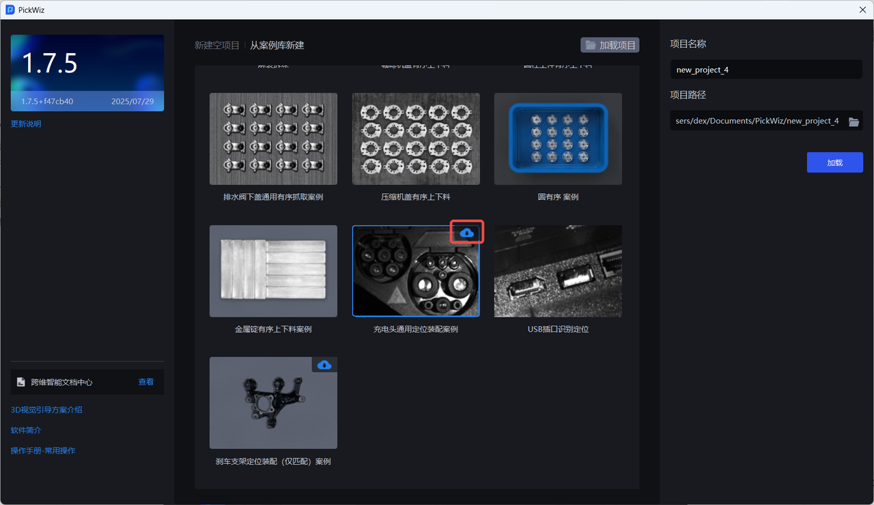Click the 项目名称 field containing new_project_4

pyautogui.click(x=766, y=70)
